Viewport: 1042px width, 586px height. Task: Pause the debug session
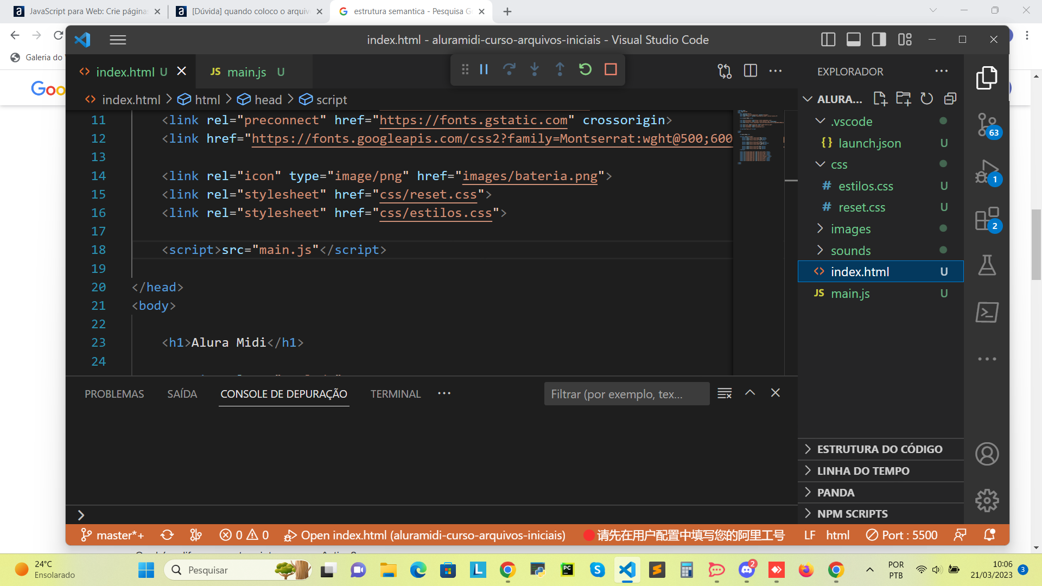[x=484, y=69]
